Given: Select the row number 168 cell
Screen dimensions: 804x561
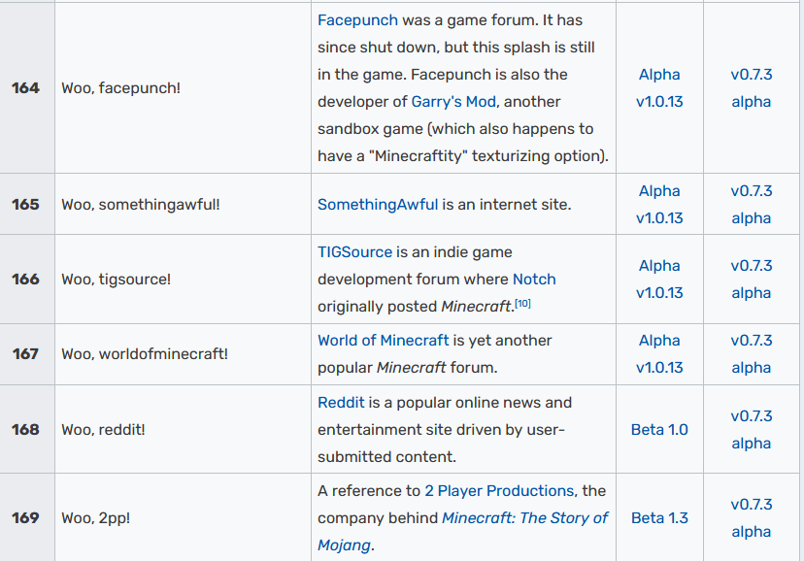Looking at the screenshot, I should pos(25,429).
